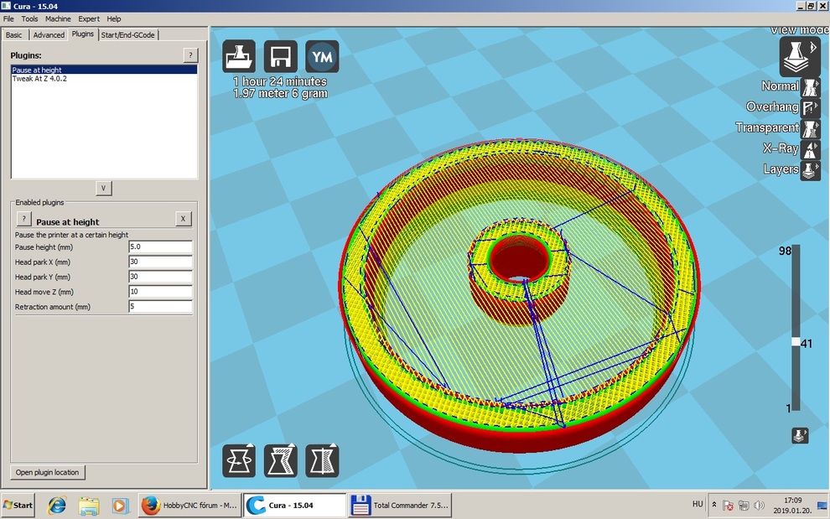Enable X-Ray view mode
The width and height of the screenshot is (830, 519).
[810, 149]
